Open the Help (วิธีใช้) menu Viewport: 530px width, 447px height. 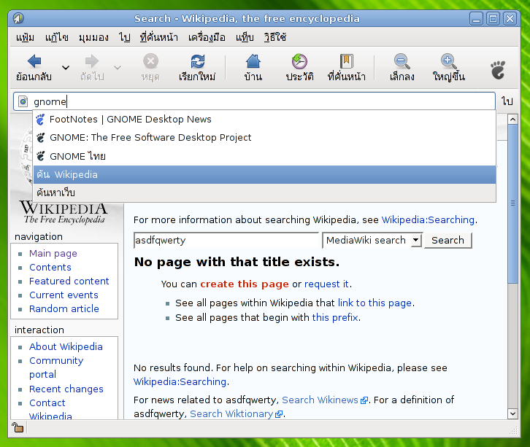tap(275, 37)
